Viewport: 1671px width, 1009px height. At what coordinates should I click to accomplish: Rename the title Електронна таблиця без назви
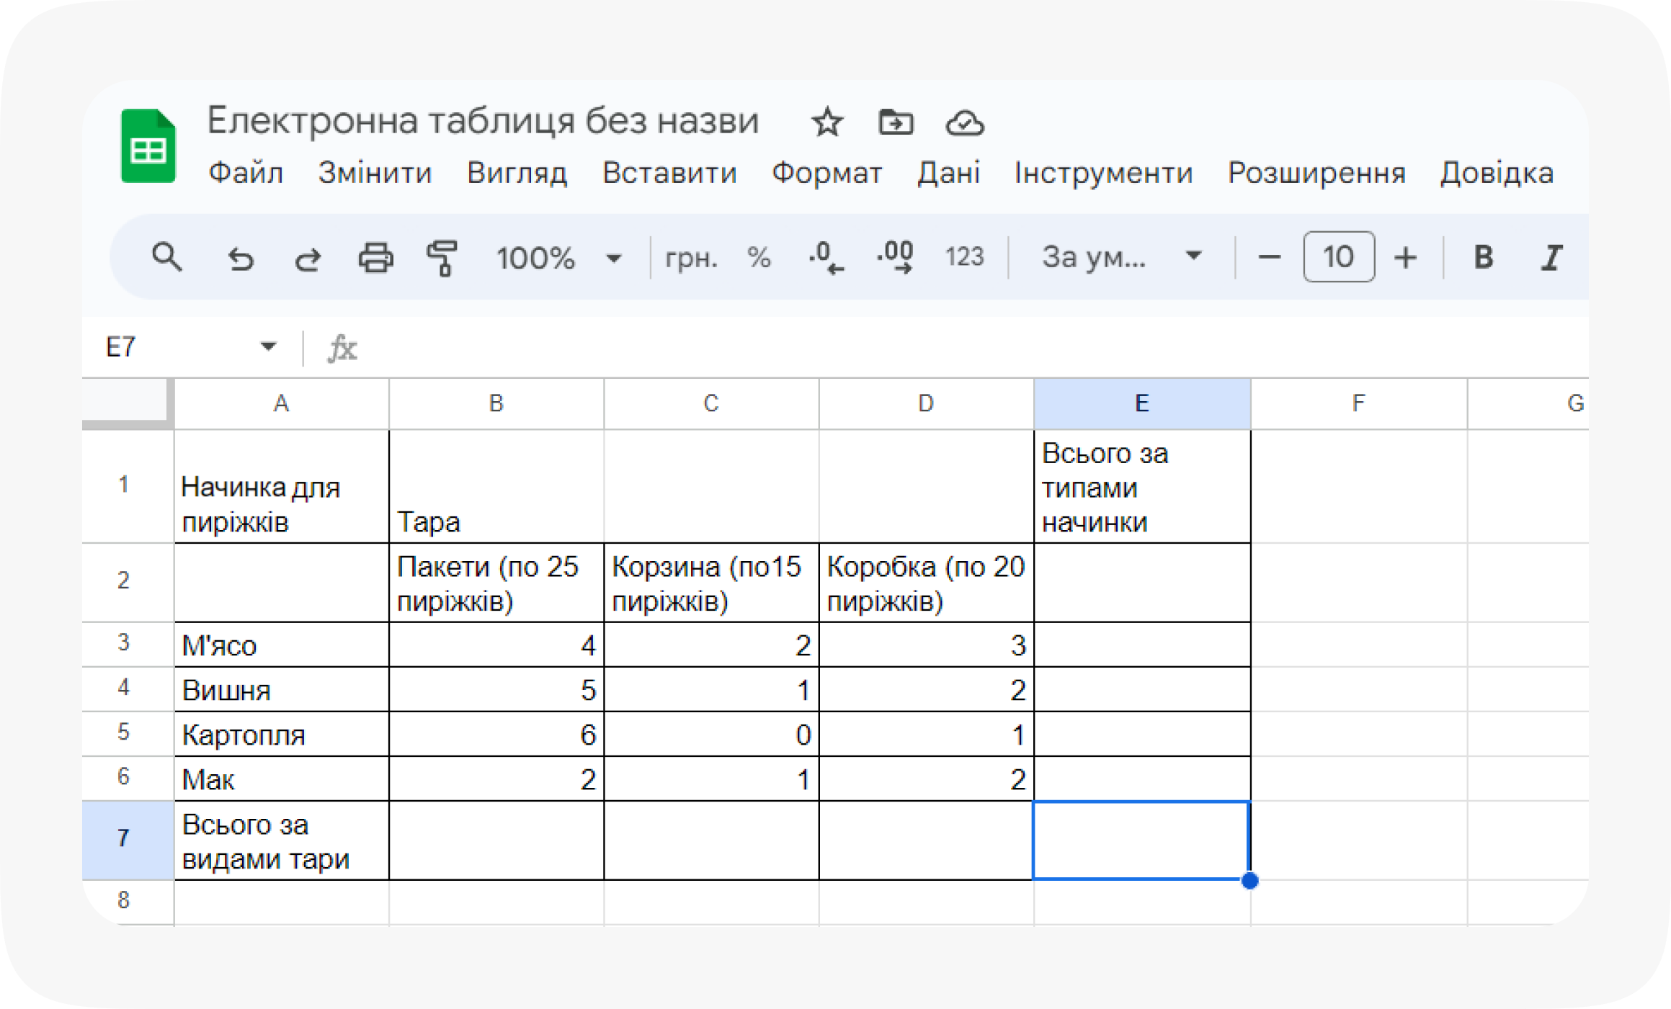(x=483, y=120)
